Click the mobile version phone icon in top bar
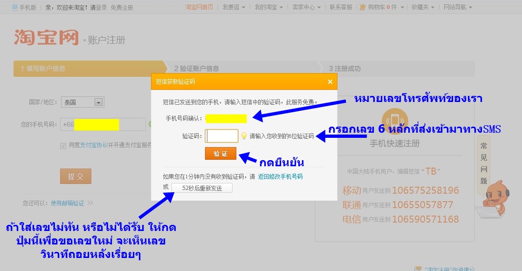The width and height of the screenshot is (522, 271). tap(15, 7)
